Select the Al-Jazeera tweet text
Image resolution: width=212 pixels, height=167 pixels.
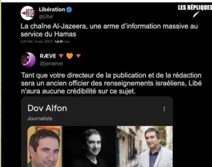(x=109, y=30)
